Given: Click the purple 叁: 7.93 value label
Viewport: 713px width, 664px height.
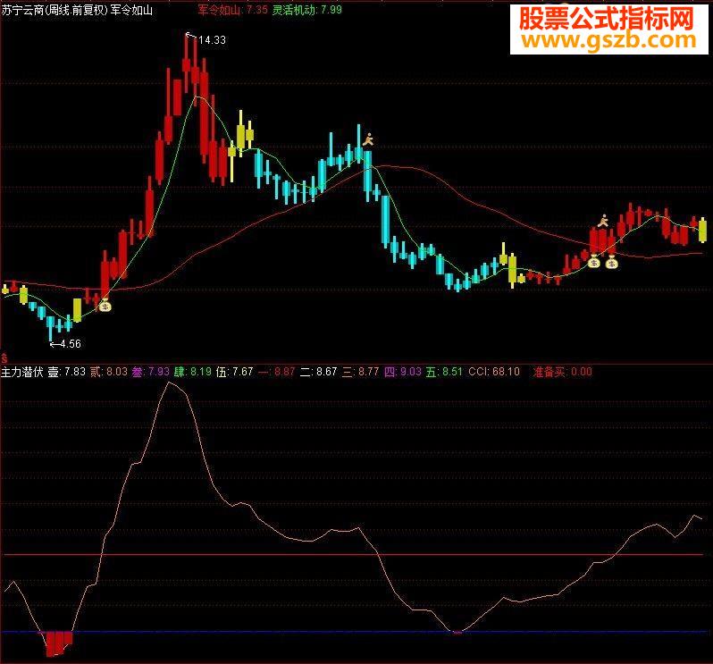Looking at the screenshot, I should [x=150, y=372].
